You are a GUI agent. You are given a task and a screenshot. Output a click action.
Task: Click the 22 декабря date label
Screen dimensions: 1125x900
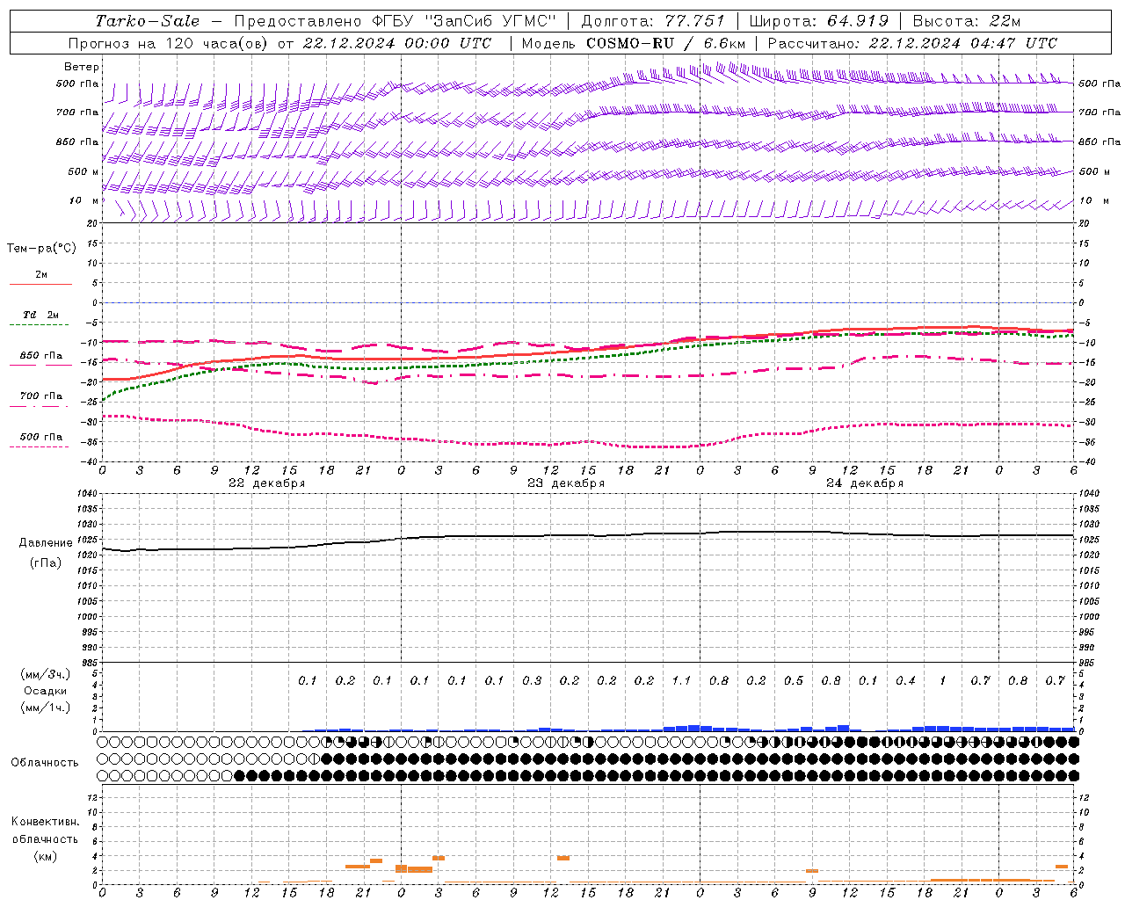coord(267,483)
